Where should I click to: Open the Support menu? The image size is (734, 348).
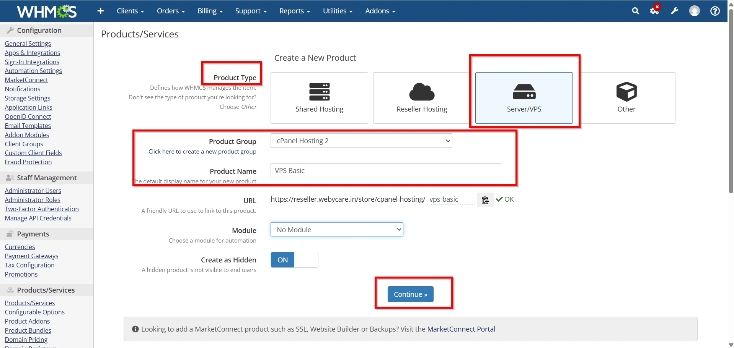[x=251, y=11]
